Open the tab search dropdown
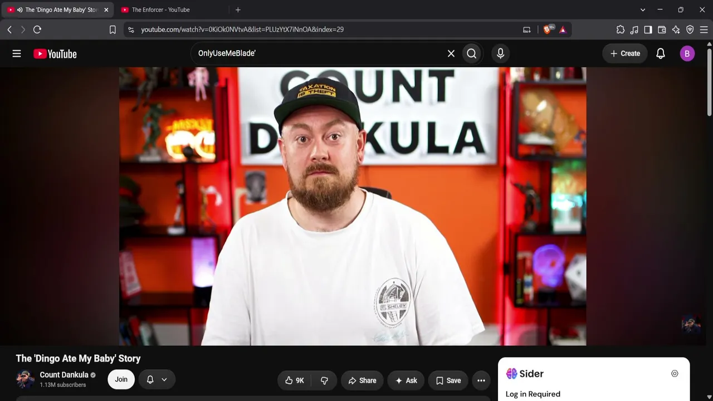The image size is (713, 401). click(643, 9)
